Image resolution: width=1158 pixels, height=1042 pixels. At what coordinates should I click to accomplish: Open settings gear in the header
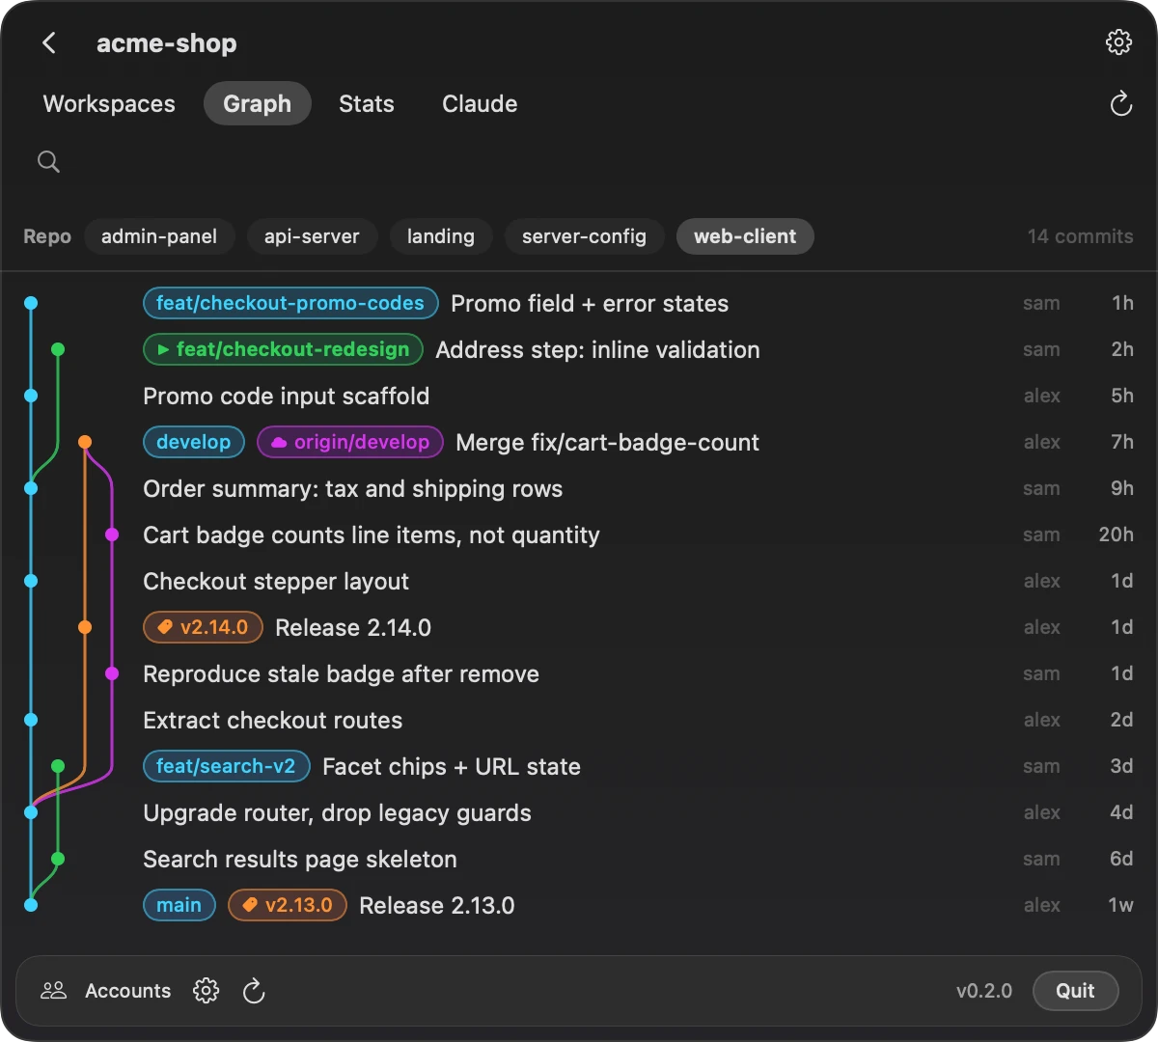click(x=1118, y=42)
